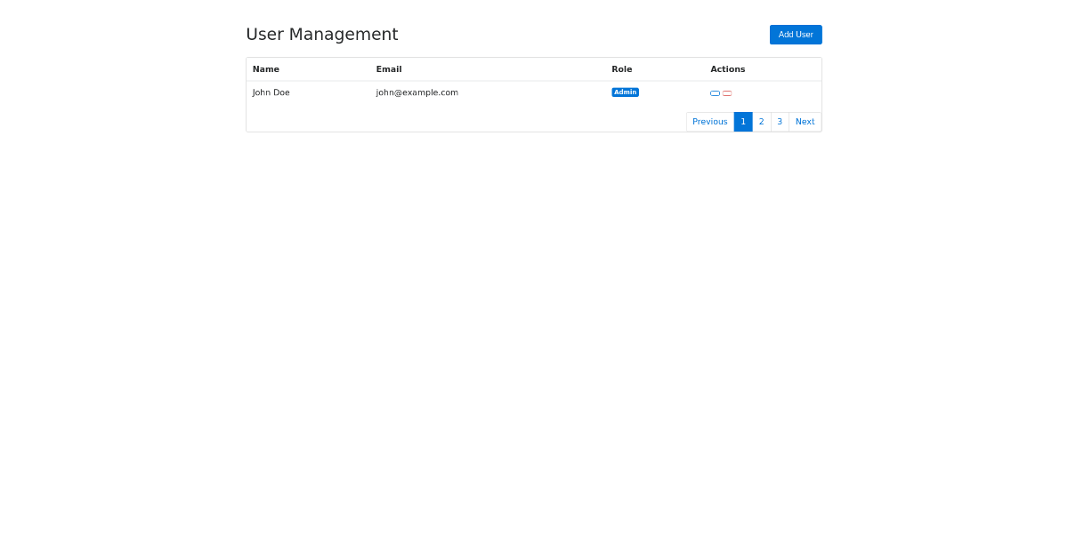The image size is (1068, 560).
Task: Jump to page 2 of users
Action: (x=761, y=122)
